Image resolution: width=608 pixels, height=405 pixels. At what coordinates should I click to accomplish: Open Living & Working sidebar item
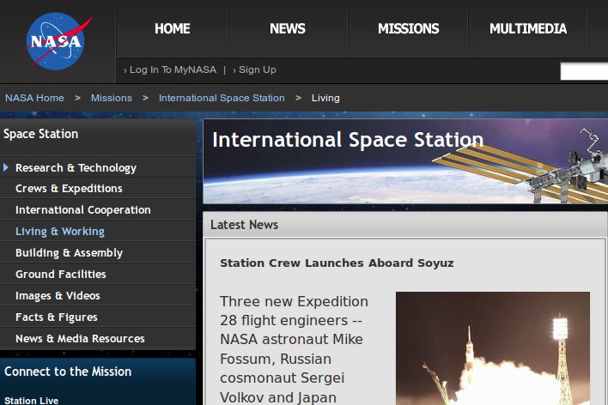pos(98,232)
